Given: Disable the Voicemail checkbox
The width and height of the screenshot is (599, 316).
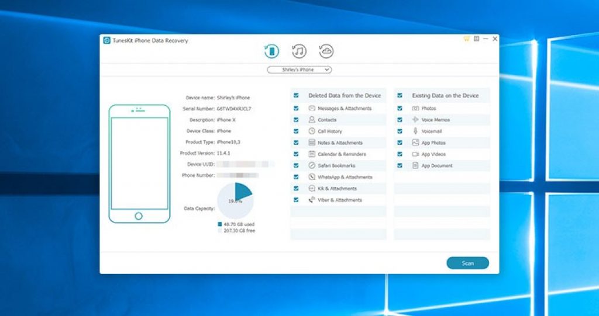Looking at the screenshot, I should [x=400, y=131].
